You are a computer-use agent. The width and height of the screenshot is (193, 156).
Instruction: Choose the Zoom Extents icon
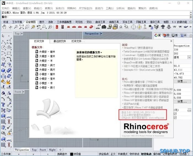pyautogui.click(x=22, y=27)
